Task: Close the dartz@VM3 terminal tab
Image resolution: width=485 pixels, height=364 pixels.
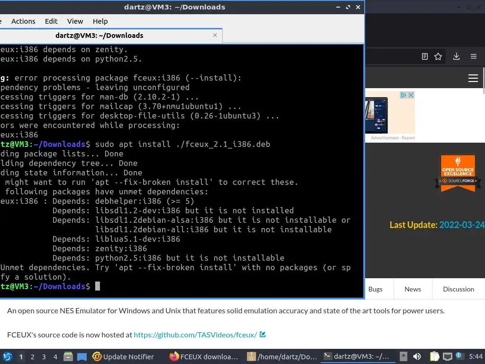Action: [215, 35]
